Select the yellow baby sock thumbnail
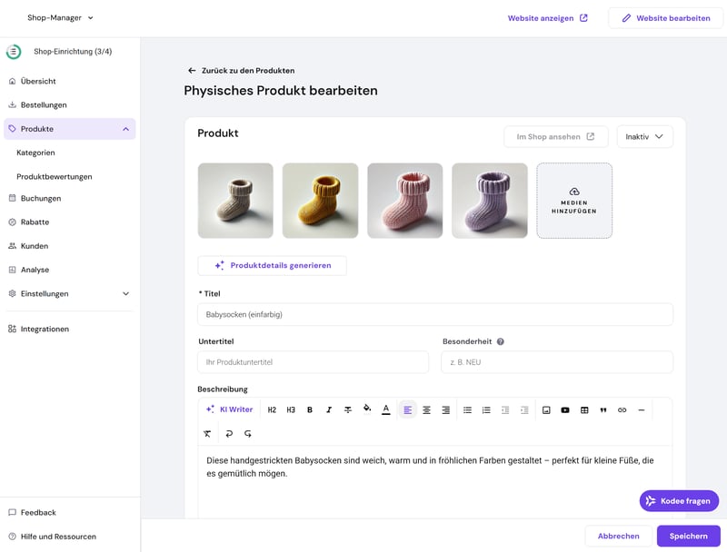This screenshot has height=552, width=727. point(320,201)
